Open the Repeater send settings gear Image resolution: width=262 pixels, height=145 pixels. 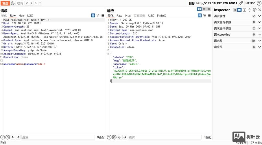(13, 3)
